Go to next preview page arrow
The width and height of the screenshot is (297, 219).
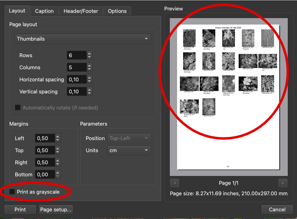click(x=283, y=183)
